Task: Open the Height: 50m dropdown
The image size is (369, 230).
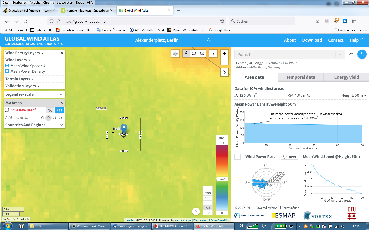Action: [x=354, y=95]
